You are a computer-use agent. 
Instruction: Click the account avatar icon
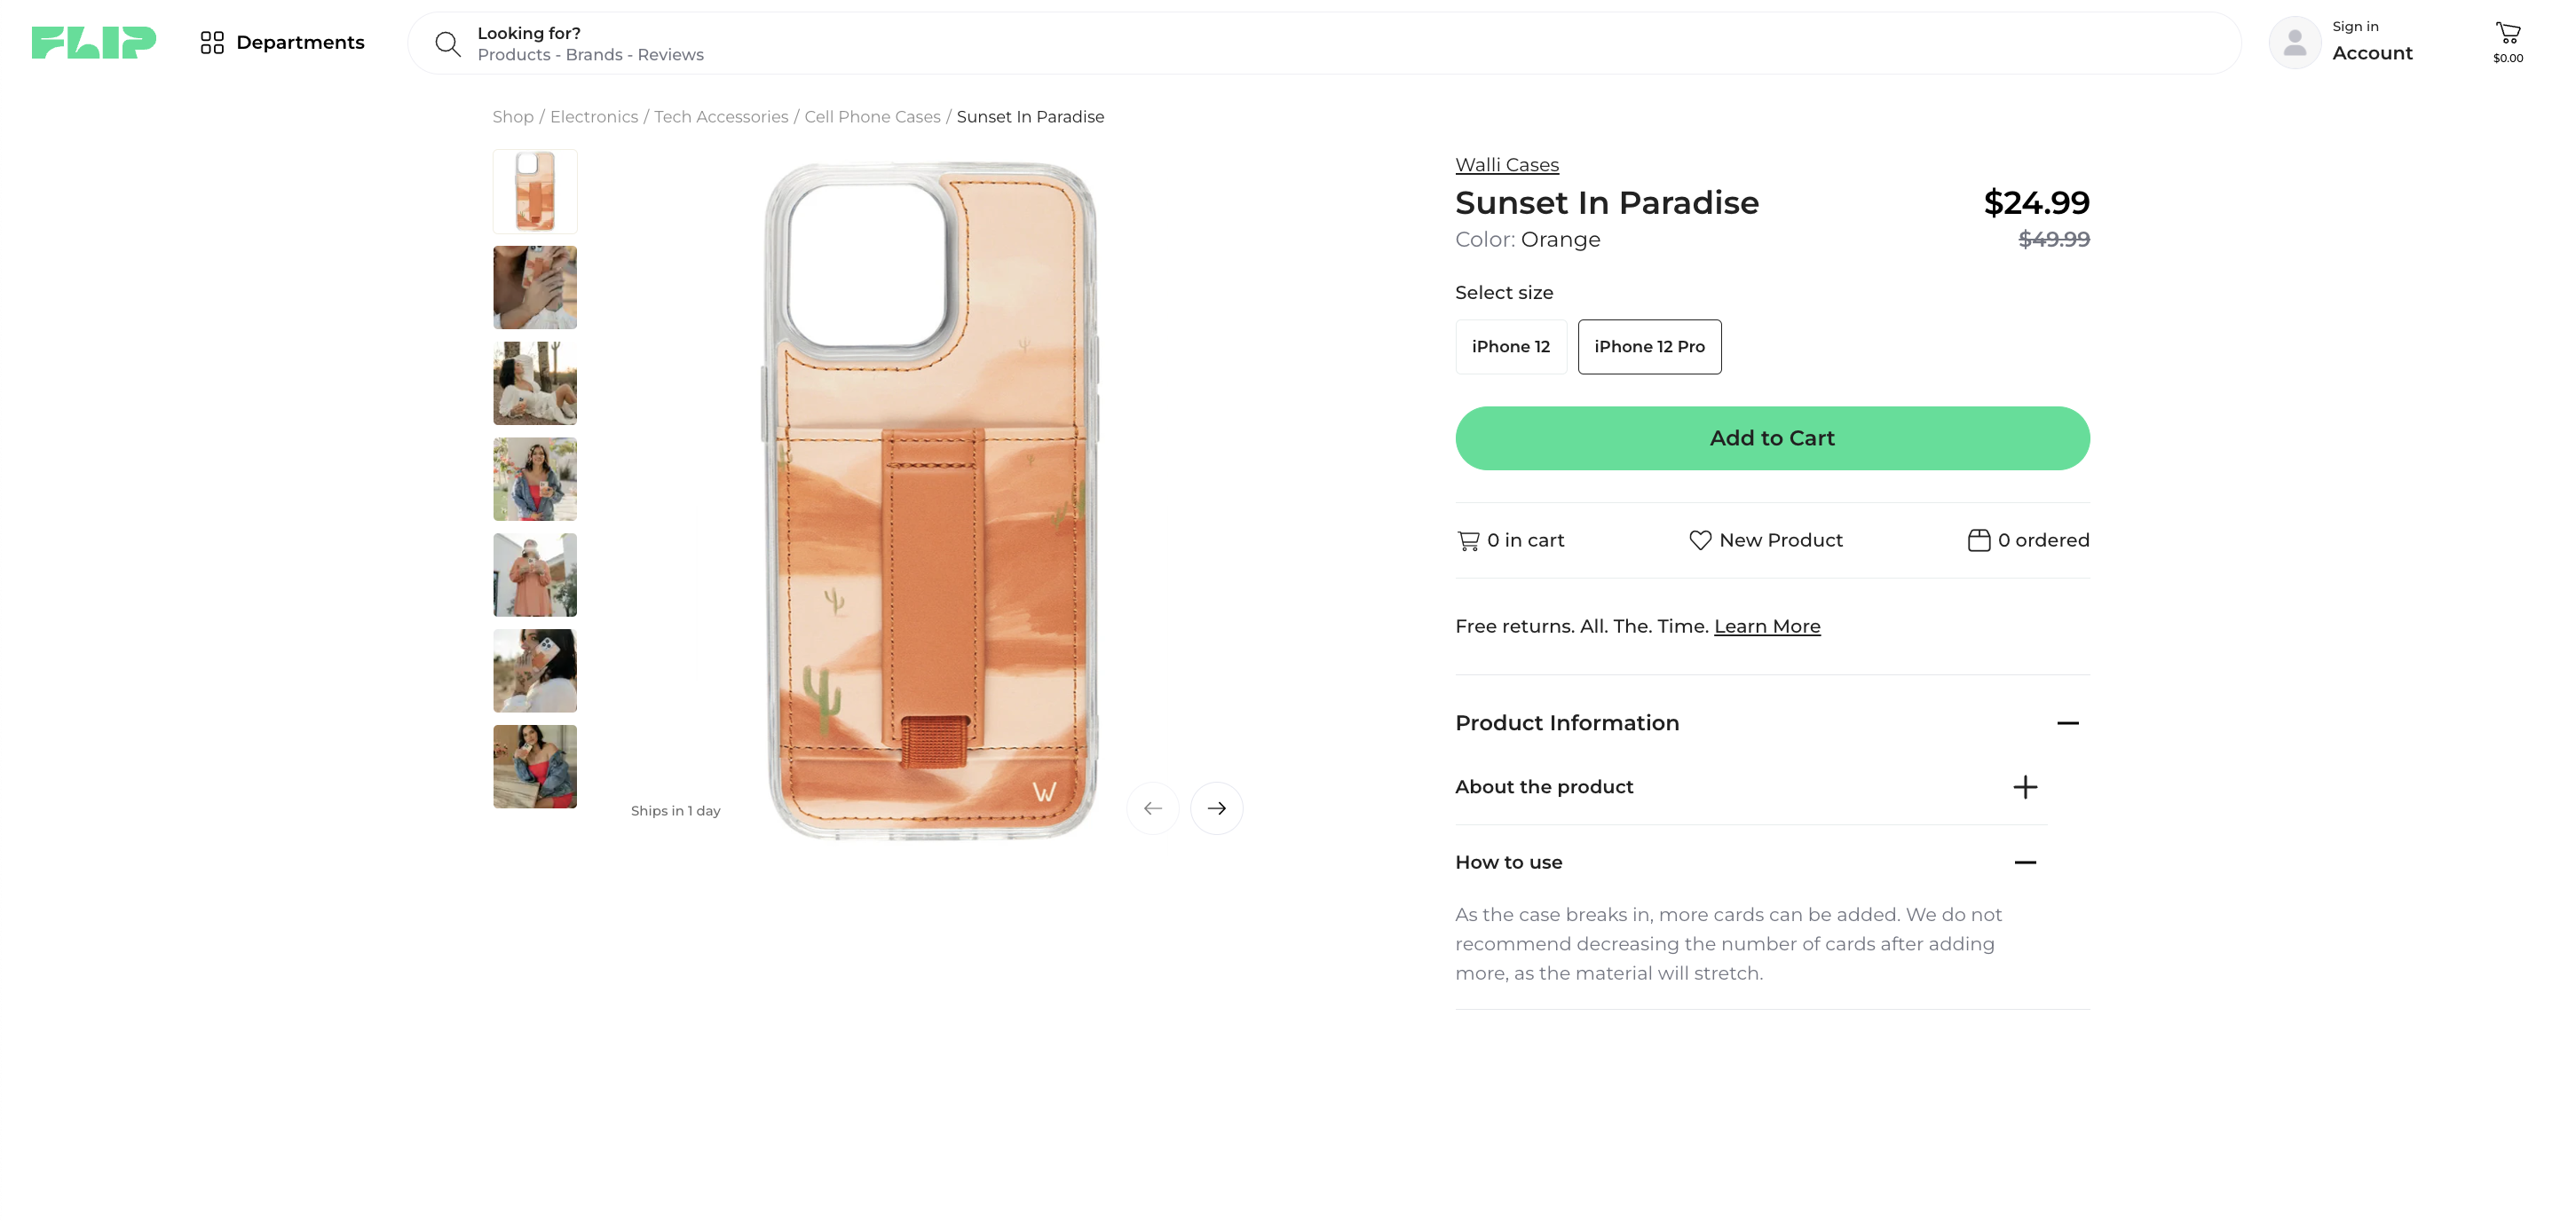point(2294,43)
